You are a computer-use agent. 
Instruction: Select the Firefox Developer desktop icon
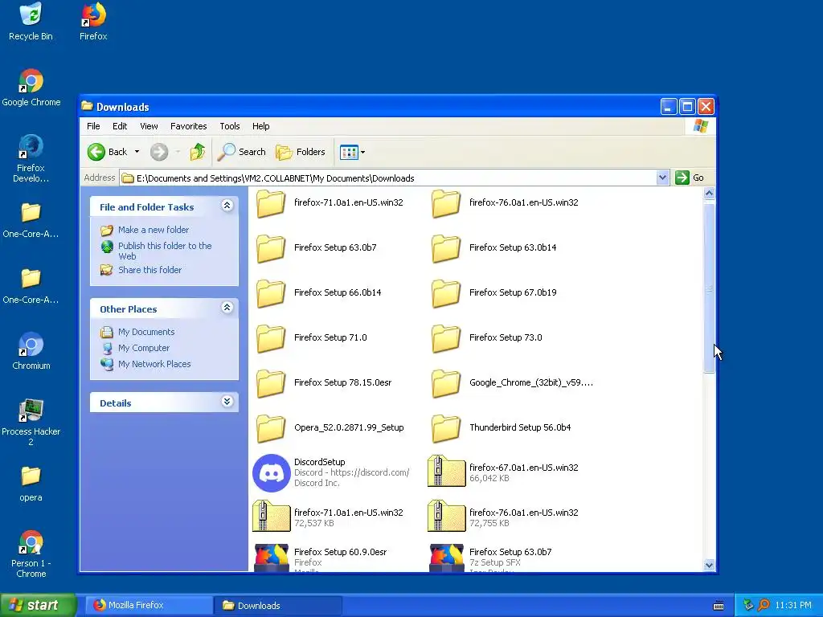click(x=31, y=158)
